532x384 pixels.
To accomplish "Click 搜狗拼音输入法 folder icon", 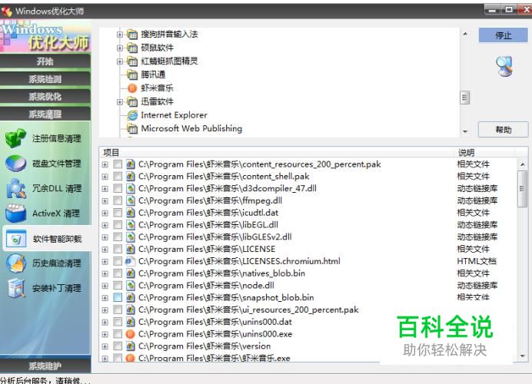I will tap(132, 34).
